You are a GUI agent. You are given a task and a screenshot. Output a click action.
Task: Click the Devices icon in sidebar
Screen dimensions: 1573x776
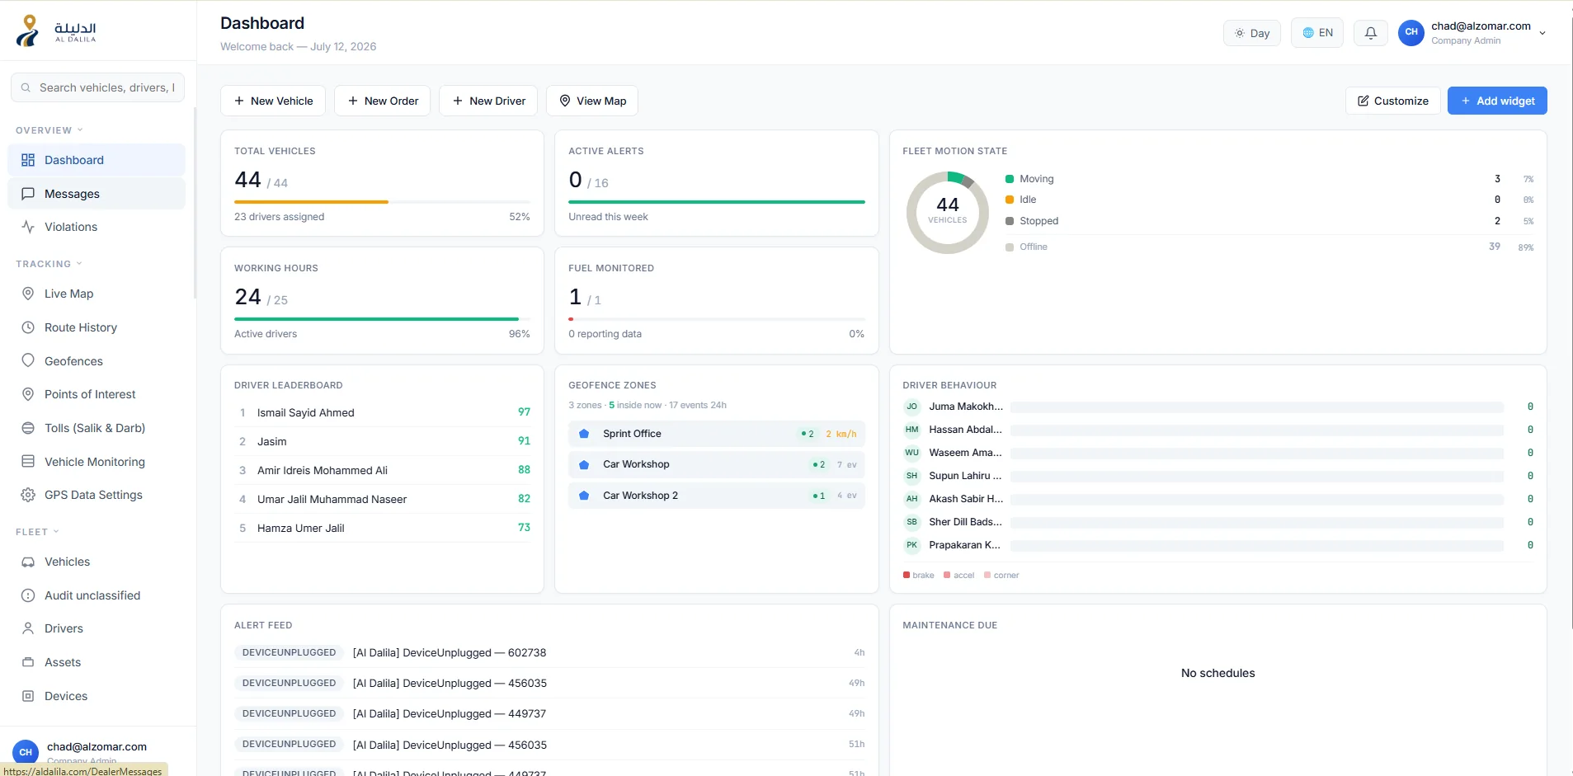pos(28,696)
